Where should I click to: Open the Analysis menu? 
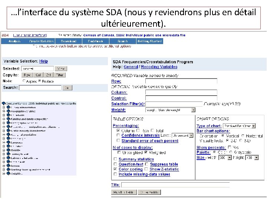tap(14, 41)
